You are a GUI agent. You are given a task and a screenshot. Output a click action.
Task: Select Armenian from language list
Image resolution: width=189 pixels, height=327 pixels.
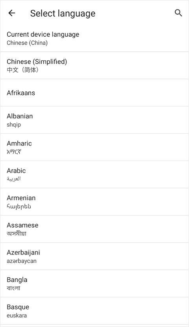click(x=94, y=202)
